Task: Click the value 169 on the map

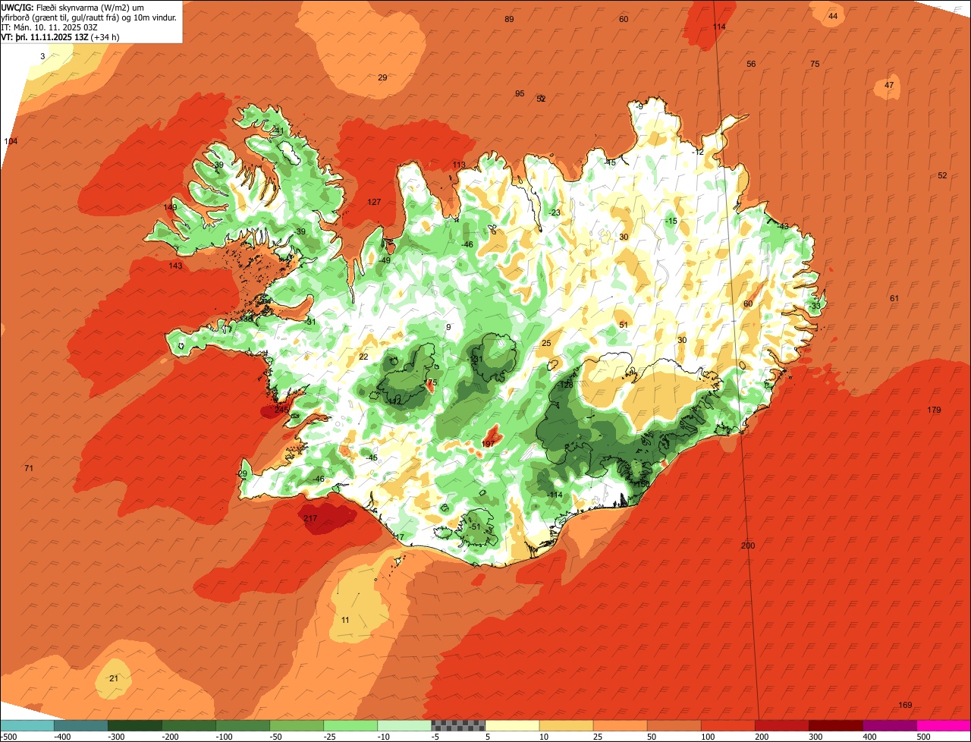Action: (905, 705)
